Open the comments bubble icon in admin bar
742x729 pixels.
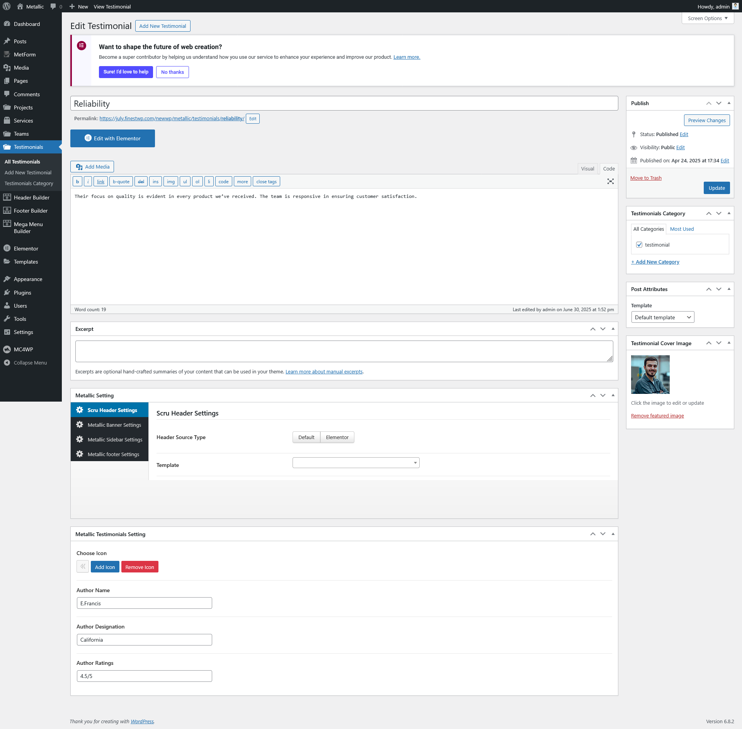[x=53, y=7]
